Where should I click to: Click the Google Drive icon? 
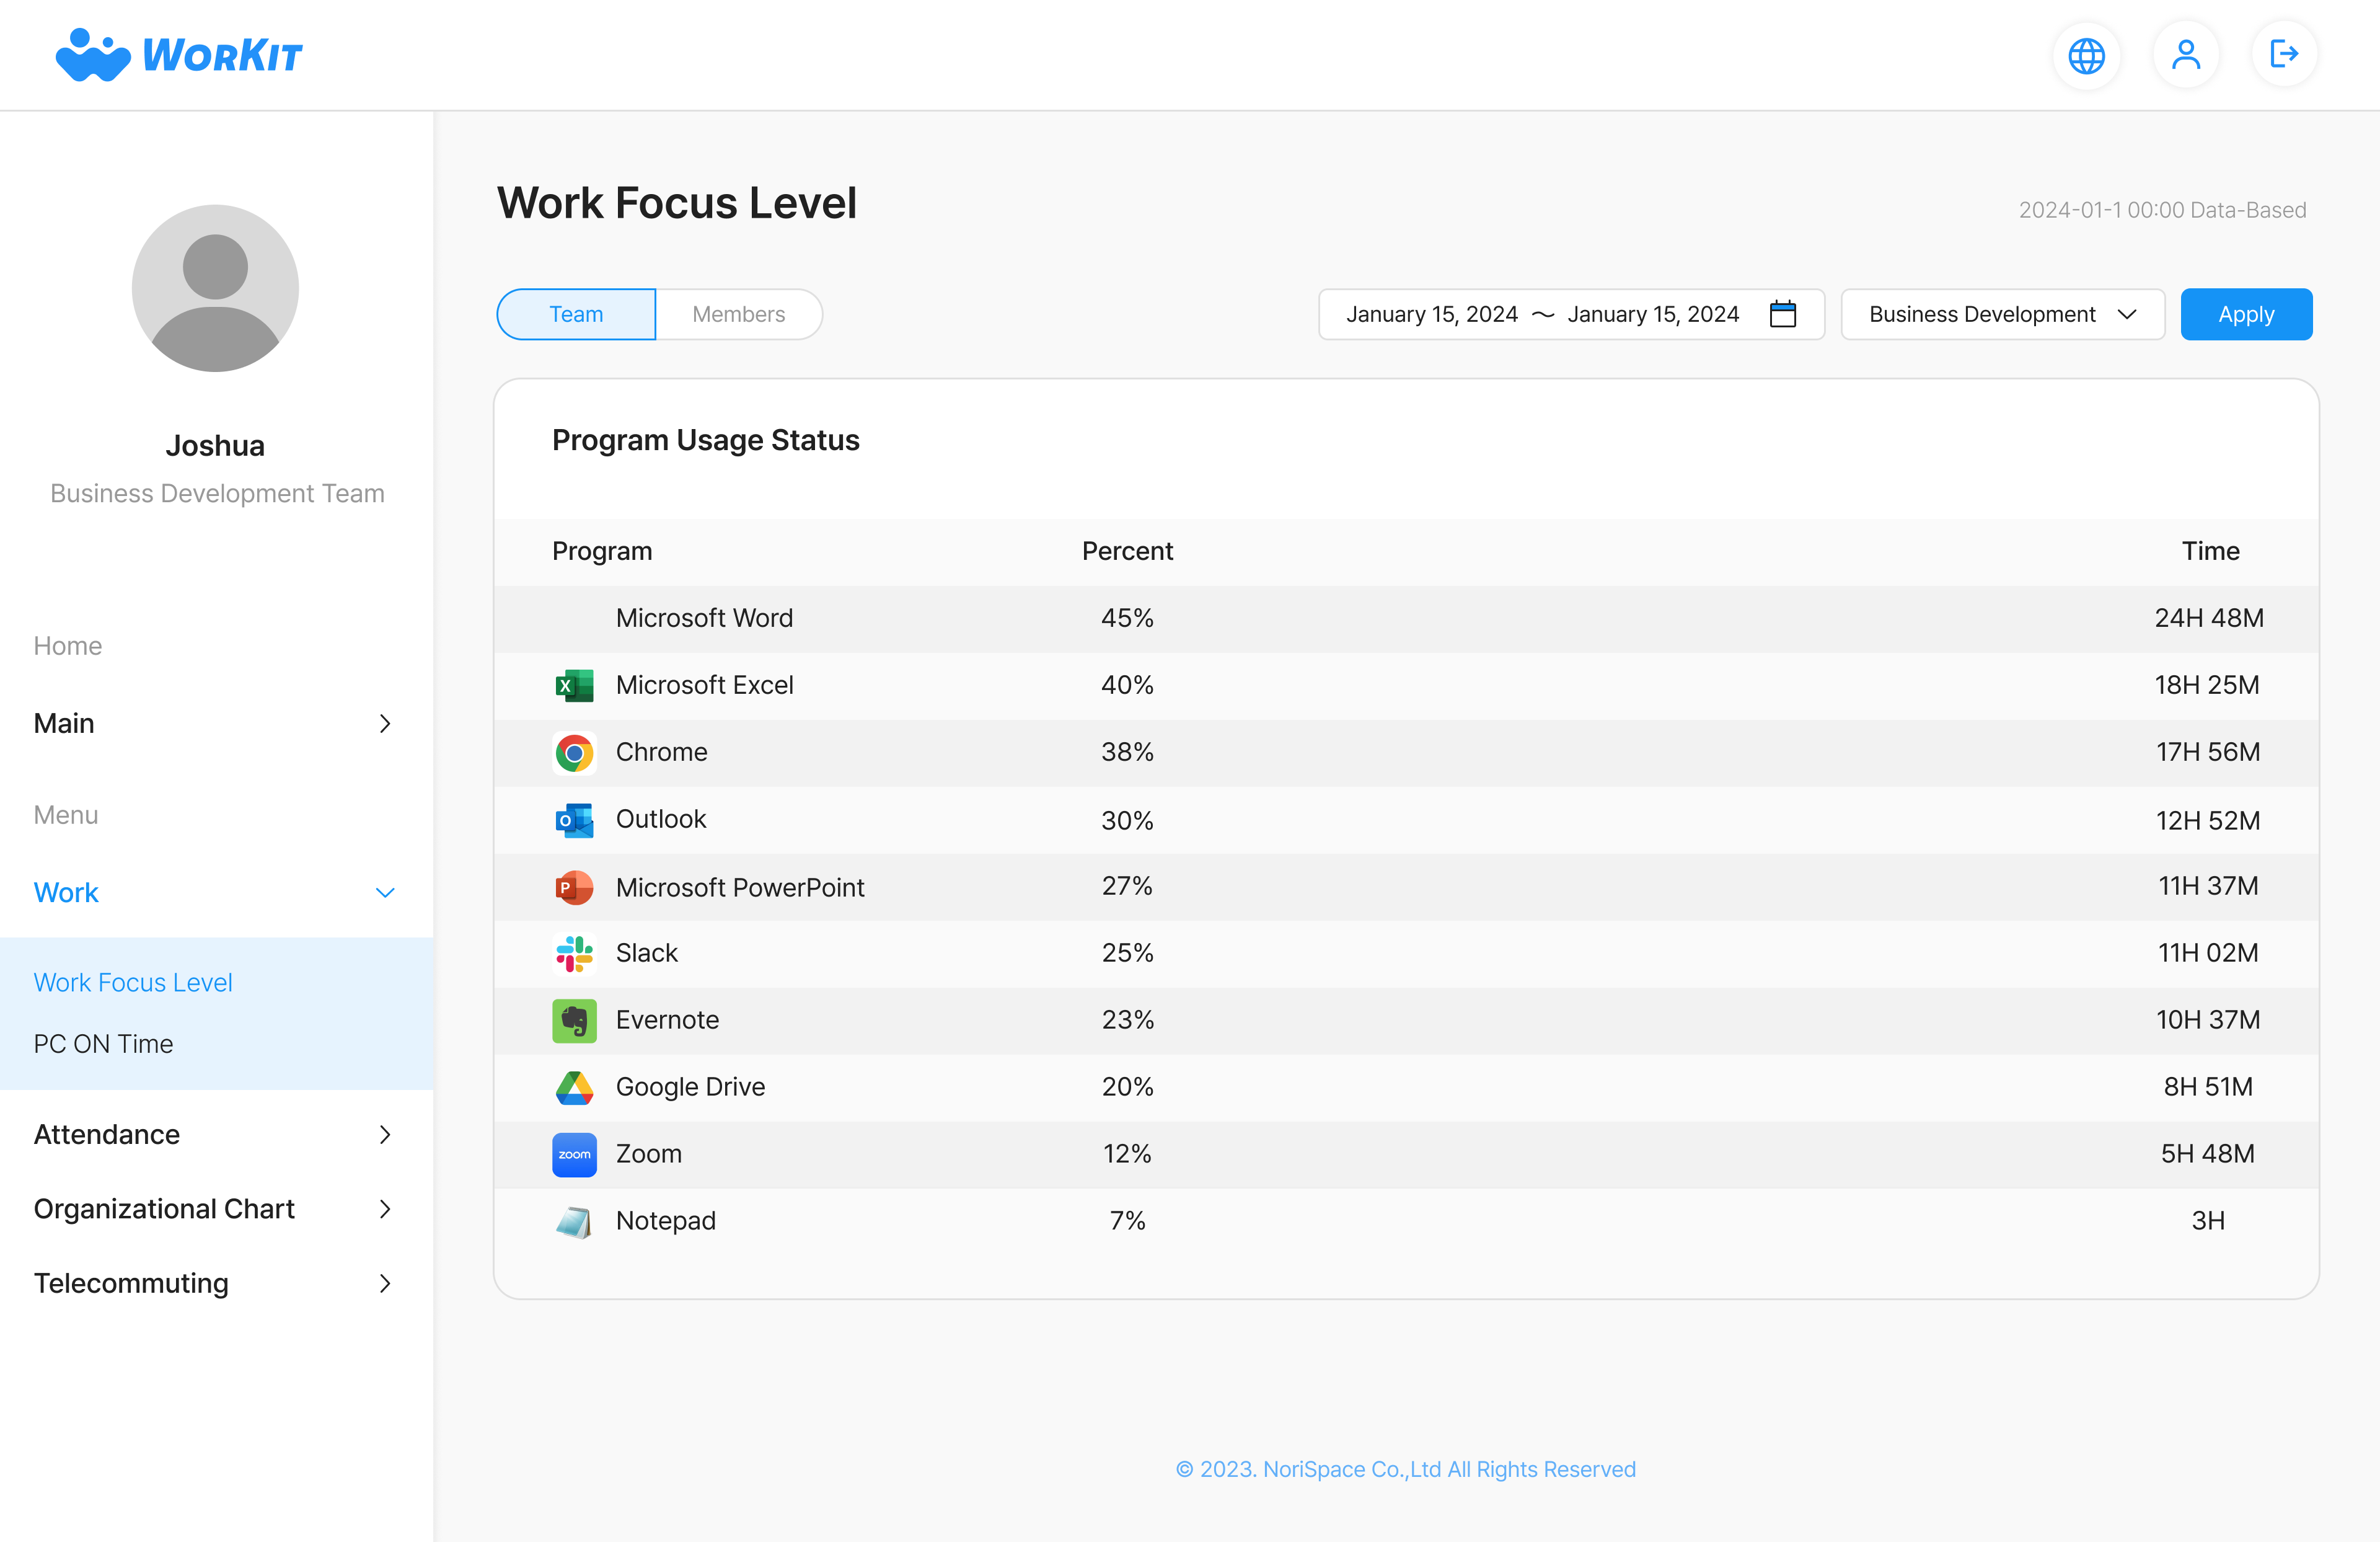coord(574,1088)
